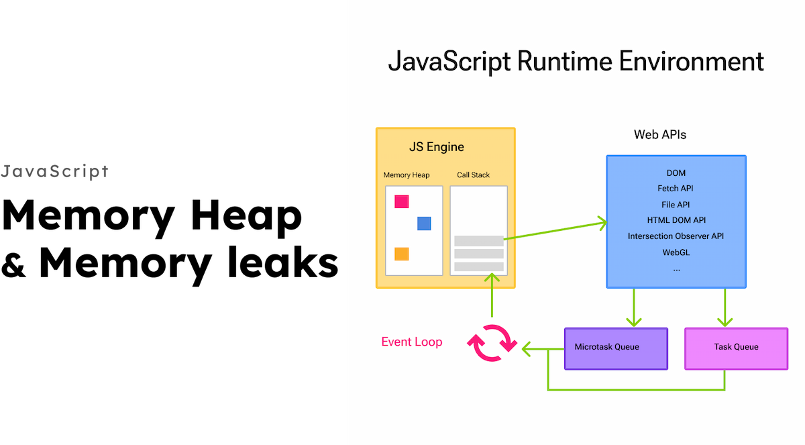Select the blue square in Memory Heap
The height and width of the screenshot is (445, 805).
point(424,224)
